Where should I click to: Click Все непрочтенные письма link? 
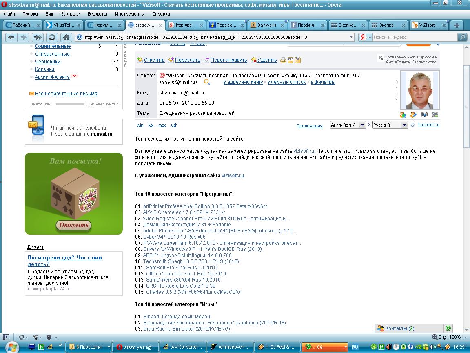(66, 93)
